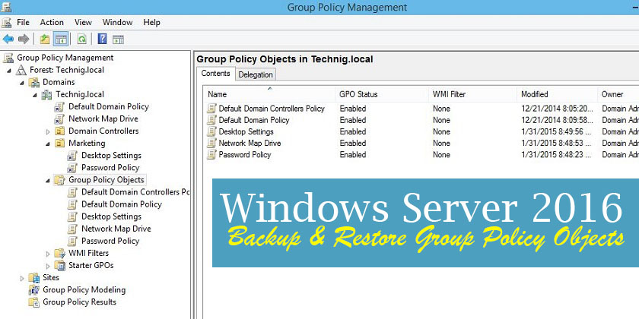Click the Group Policy Modeling icon
Screen dimensions: 639x319
click(34, 289)
